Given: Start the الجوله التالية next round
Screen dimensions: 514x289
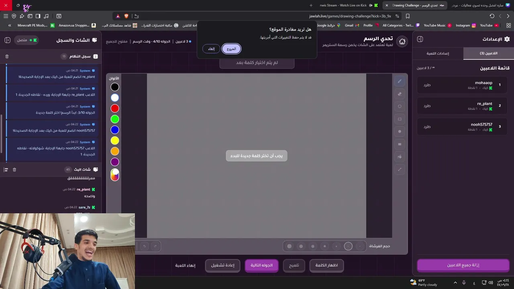Looking at the screenshot, I should [261, 265].
